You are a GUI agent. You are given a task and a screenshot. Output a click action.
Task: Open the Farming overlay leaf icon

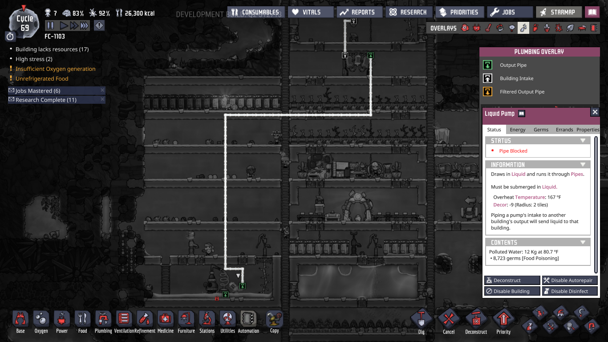(x=570, y=28)
